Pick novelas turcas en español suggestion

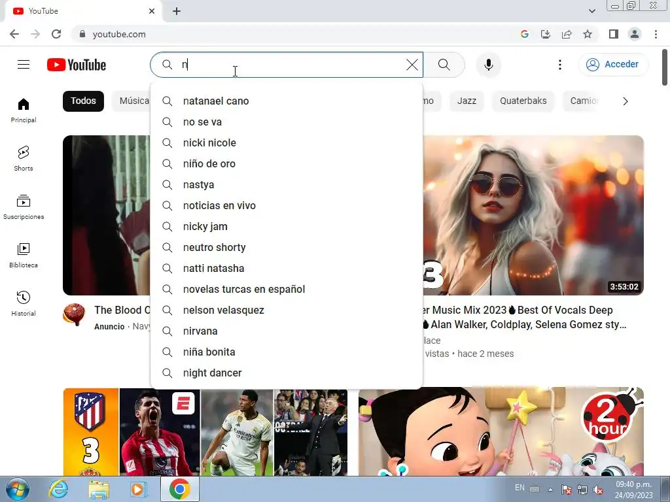[x=287, y=290]
